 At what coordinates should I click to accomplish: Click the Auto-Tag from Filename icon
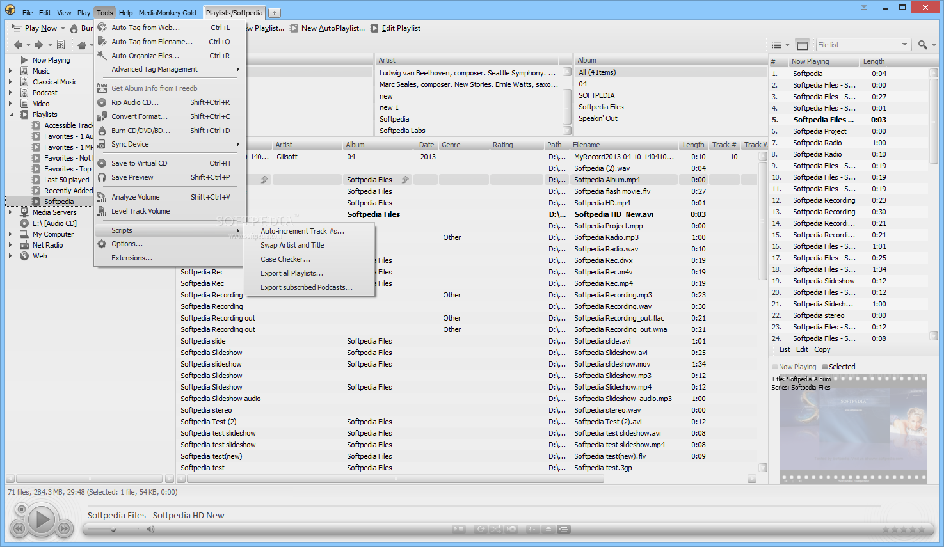pos(102,42)
